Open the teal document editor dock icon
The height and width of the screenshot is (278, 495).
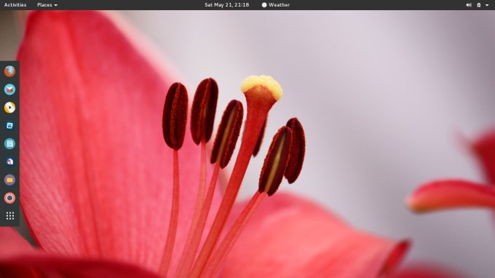9,144
